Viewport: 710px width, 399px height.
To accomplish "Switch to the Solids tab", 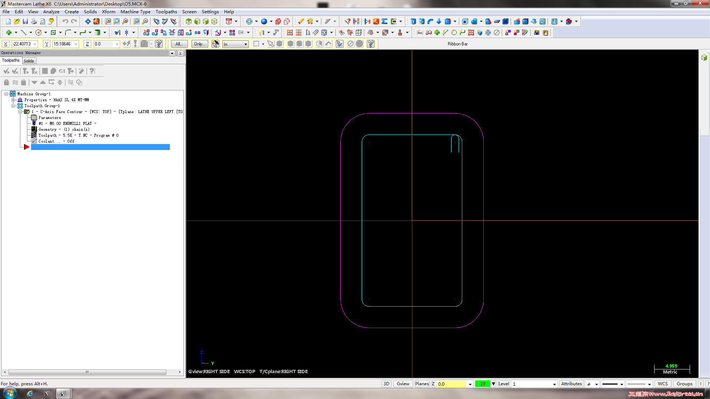I will point(29,61).
